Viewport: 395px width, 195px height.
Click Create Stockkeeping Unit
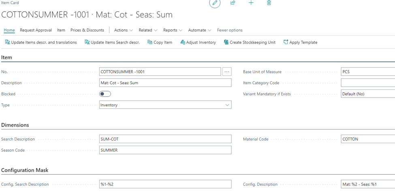click(250, 42)
